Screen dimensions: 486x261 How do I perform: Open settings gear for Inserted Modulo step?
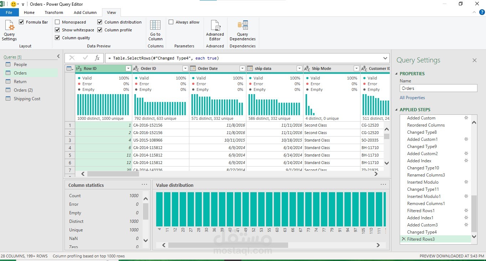click(x=466, y=182)
